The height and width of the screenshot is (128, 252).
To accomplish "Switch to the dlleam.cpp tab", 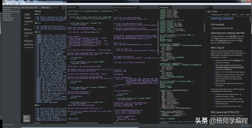I will (x=45, y=7).
